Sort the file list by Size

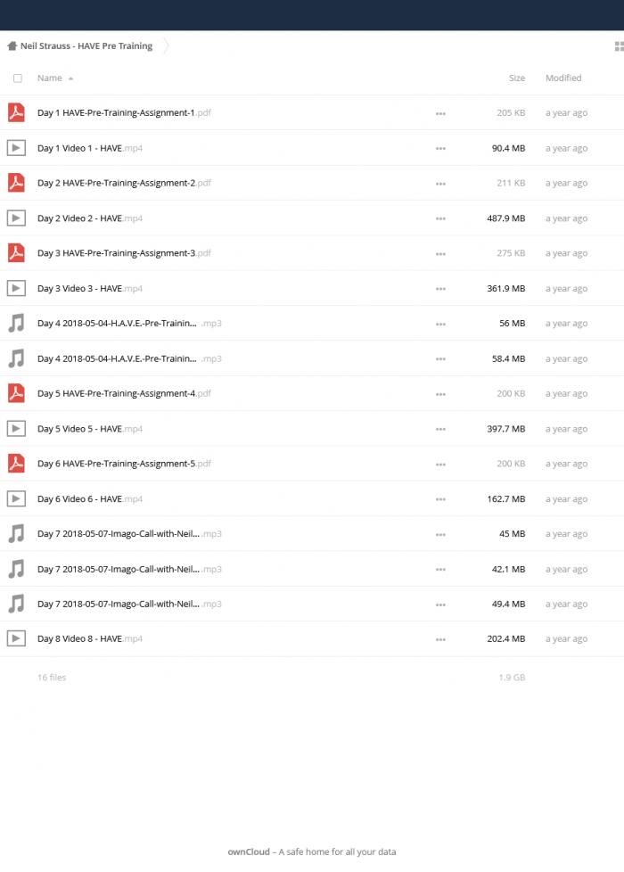[x=517, y=78]
